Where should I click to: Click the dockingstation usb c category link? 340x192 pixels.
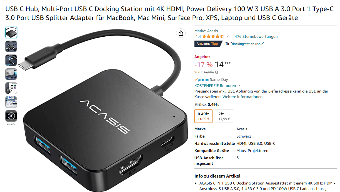click(x=247, y=44)
